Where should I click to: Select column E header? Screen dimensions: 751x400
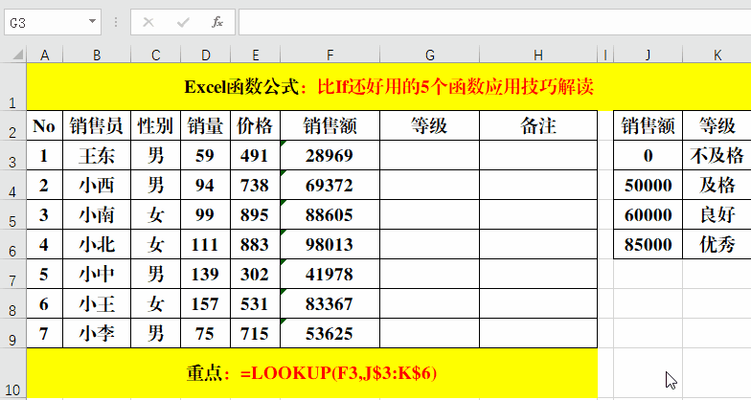click(255, 56)
